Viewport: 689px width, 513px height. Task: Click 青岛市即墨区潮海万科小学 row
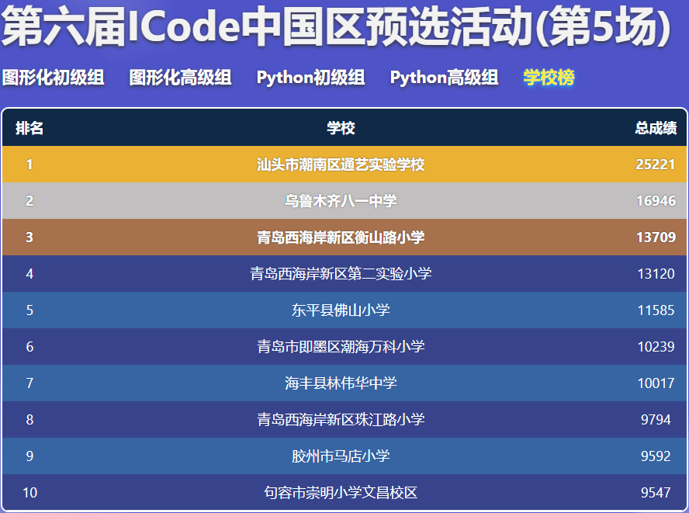tap(343, 346)
